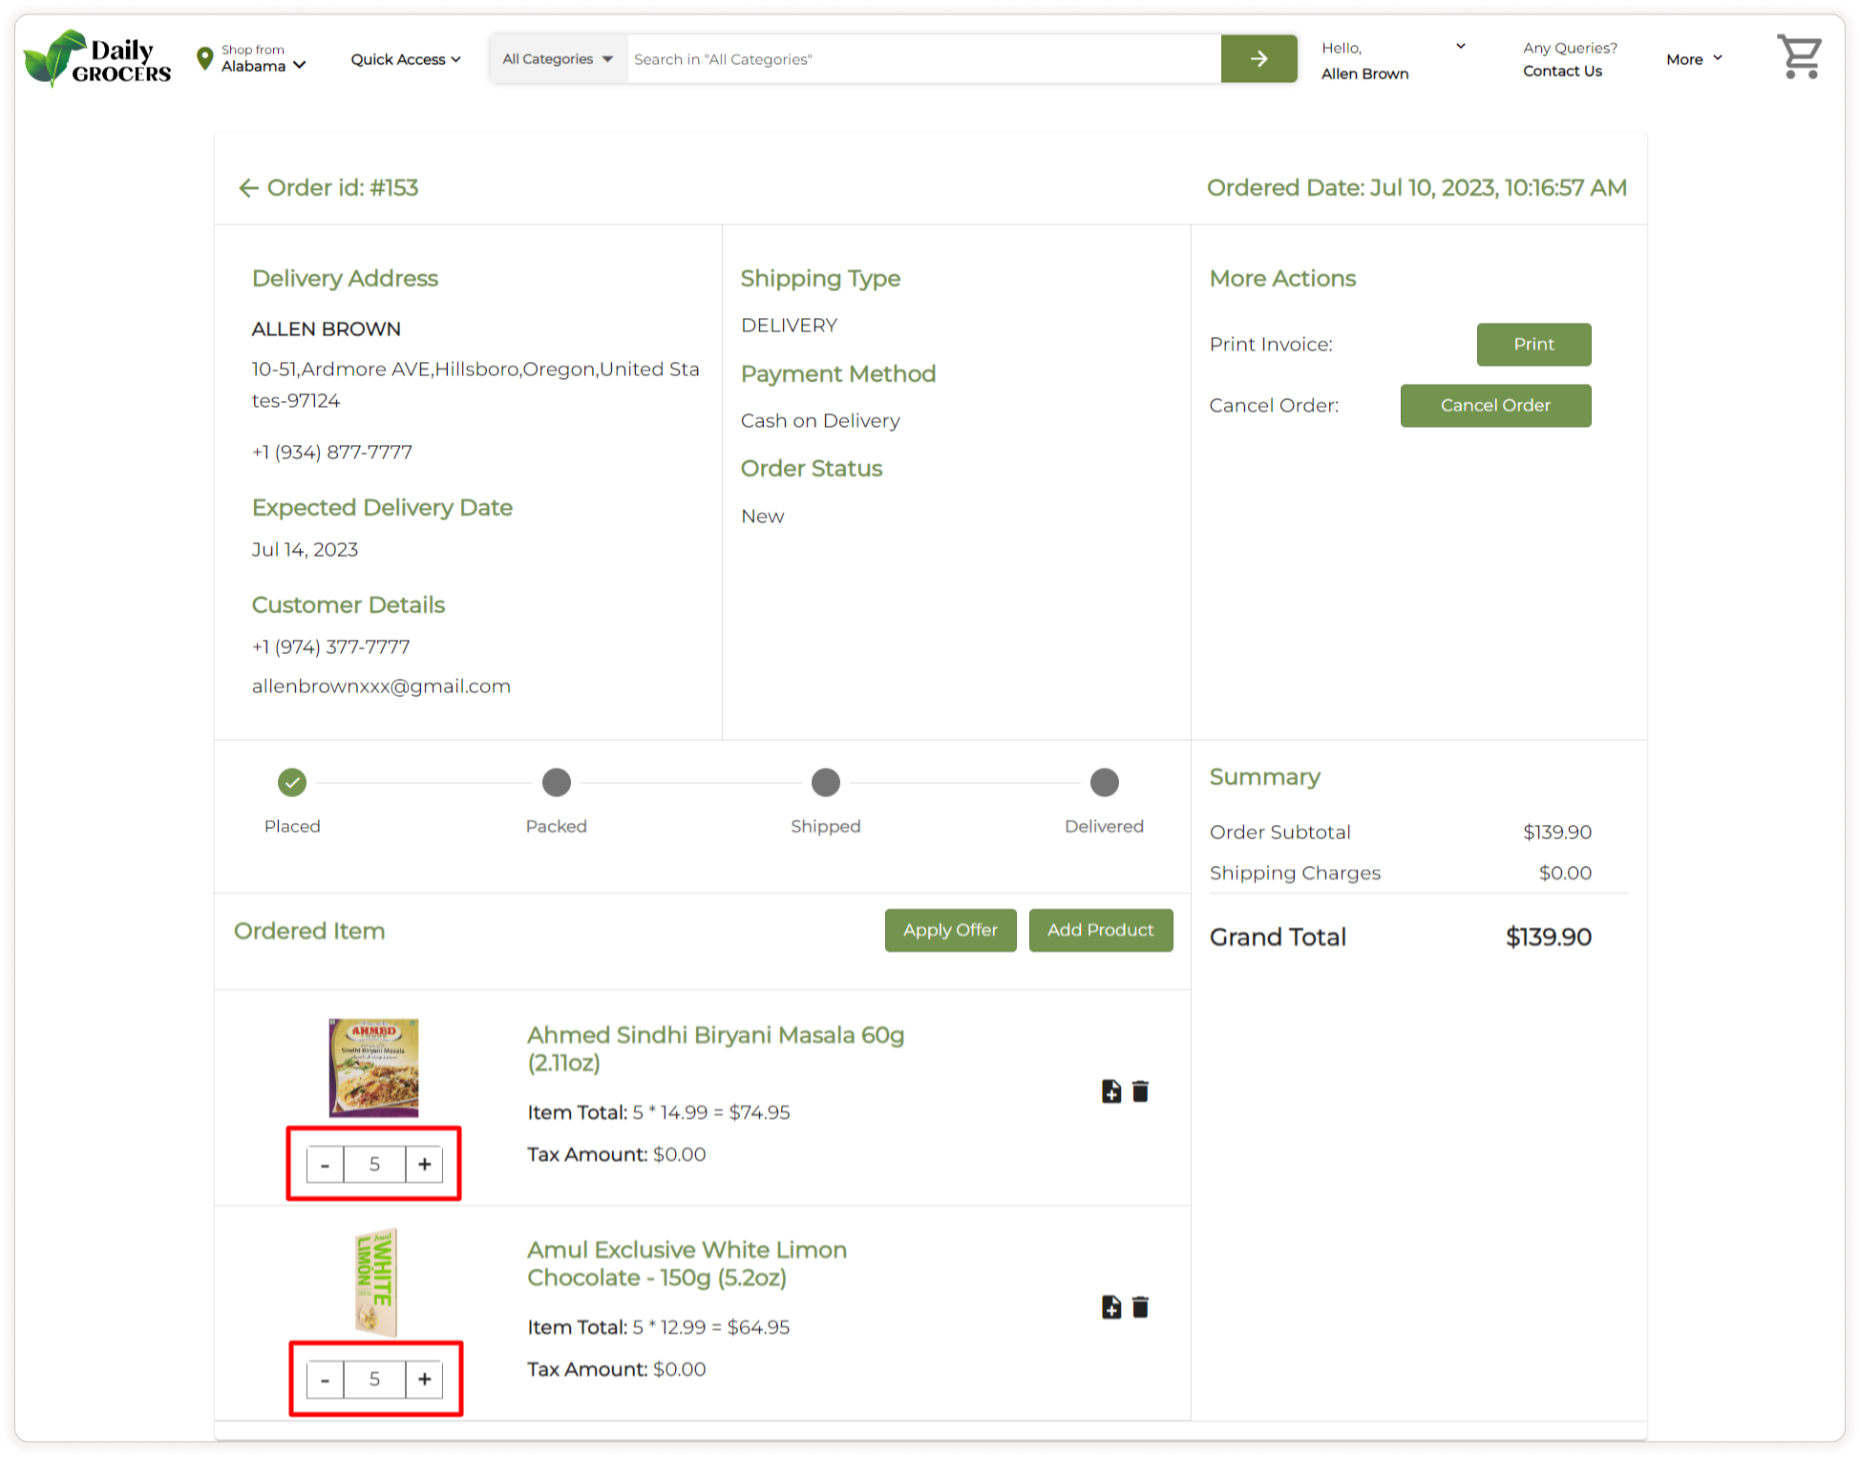Click customer phone +1 (974) 377-7777
The image size is (1860, 1458).
[330, 646]
